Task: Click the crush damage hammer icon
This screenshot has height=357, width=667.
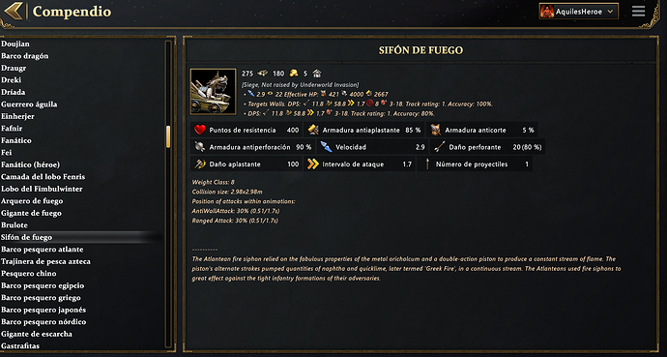Action: tap(199, 164)
